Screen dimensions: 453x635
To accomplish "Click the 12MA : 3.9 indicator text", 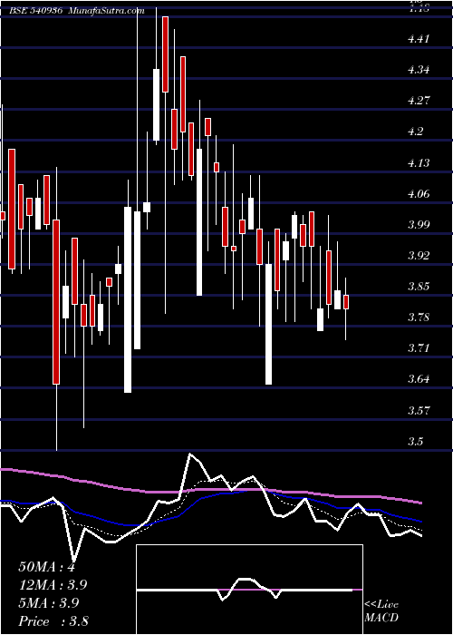I will 53,585.
